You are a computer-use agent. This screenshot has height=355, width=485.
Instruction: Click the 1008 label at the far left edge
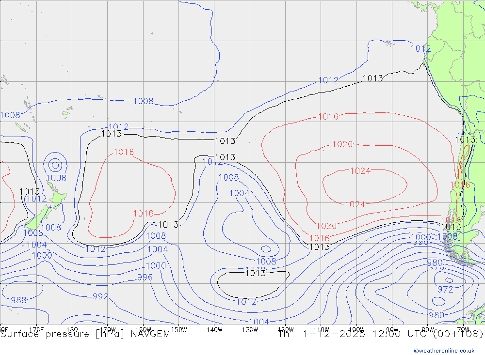10,115
